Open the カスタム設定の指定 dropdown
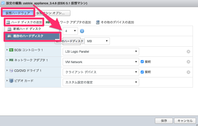This screenshot has width=198, height=126. pyautogui.click(x=101, y=82)
